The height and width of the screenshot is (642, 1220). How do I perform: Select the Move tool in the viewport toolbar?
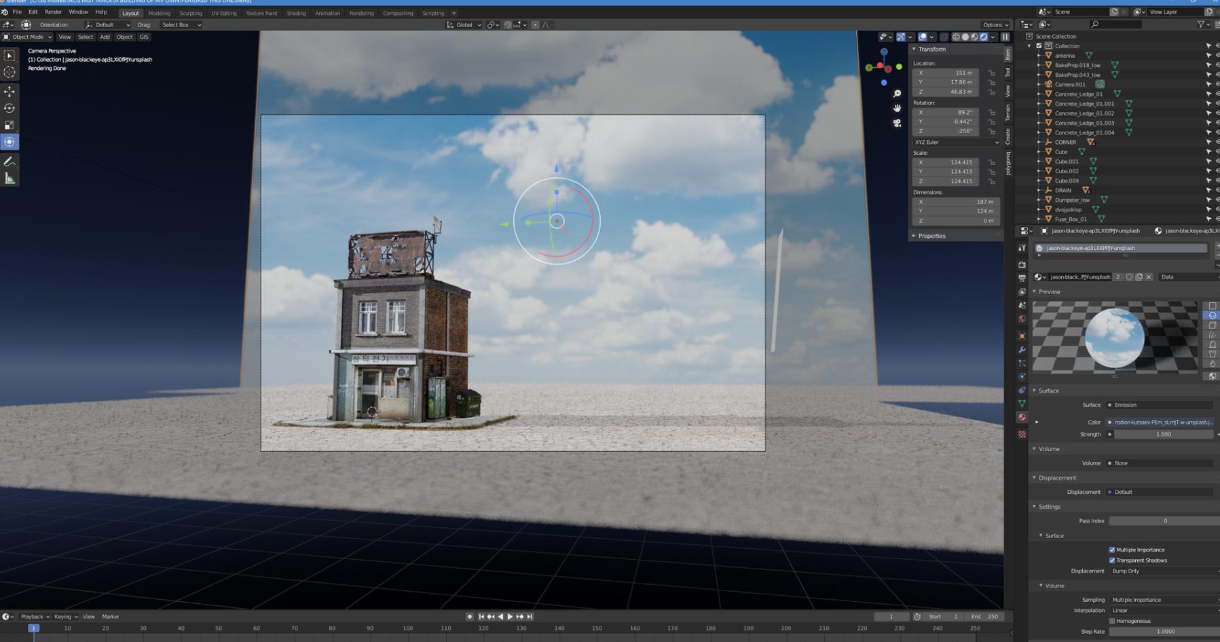pos(10,91)
